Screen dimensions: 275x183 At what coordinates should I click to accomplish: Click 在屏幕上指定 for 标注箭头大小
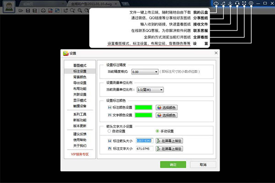(169, 141)
